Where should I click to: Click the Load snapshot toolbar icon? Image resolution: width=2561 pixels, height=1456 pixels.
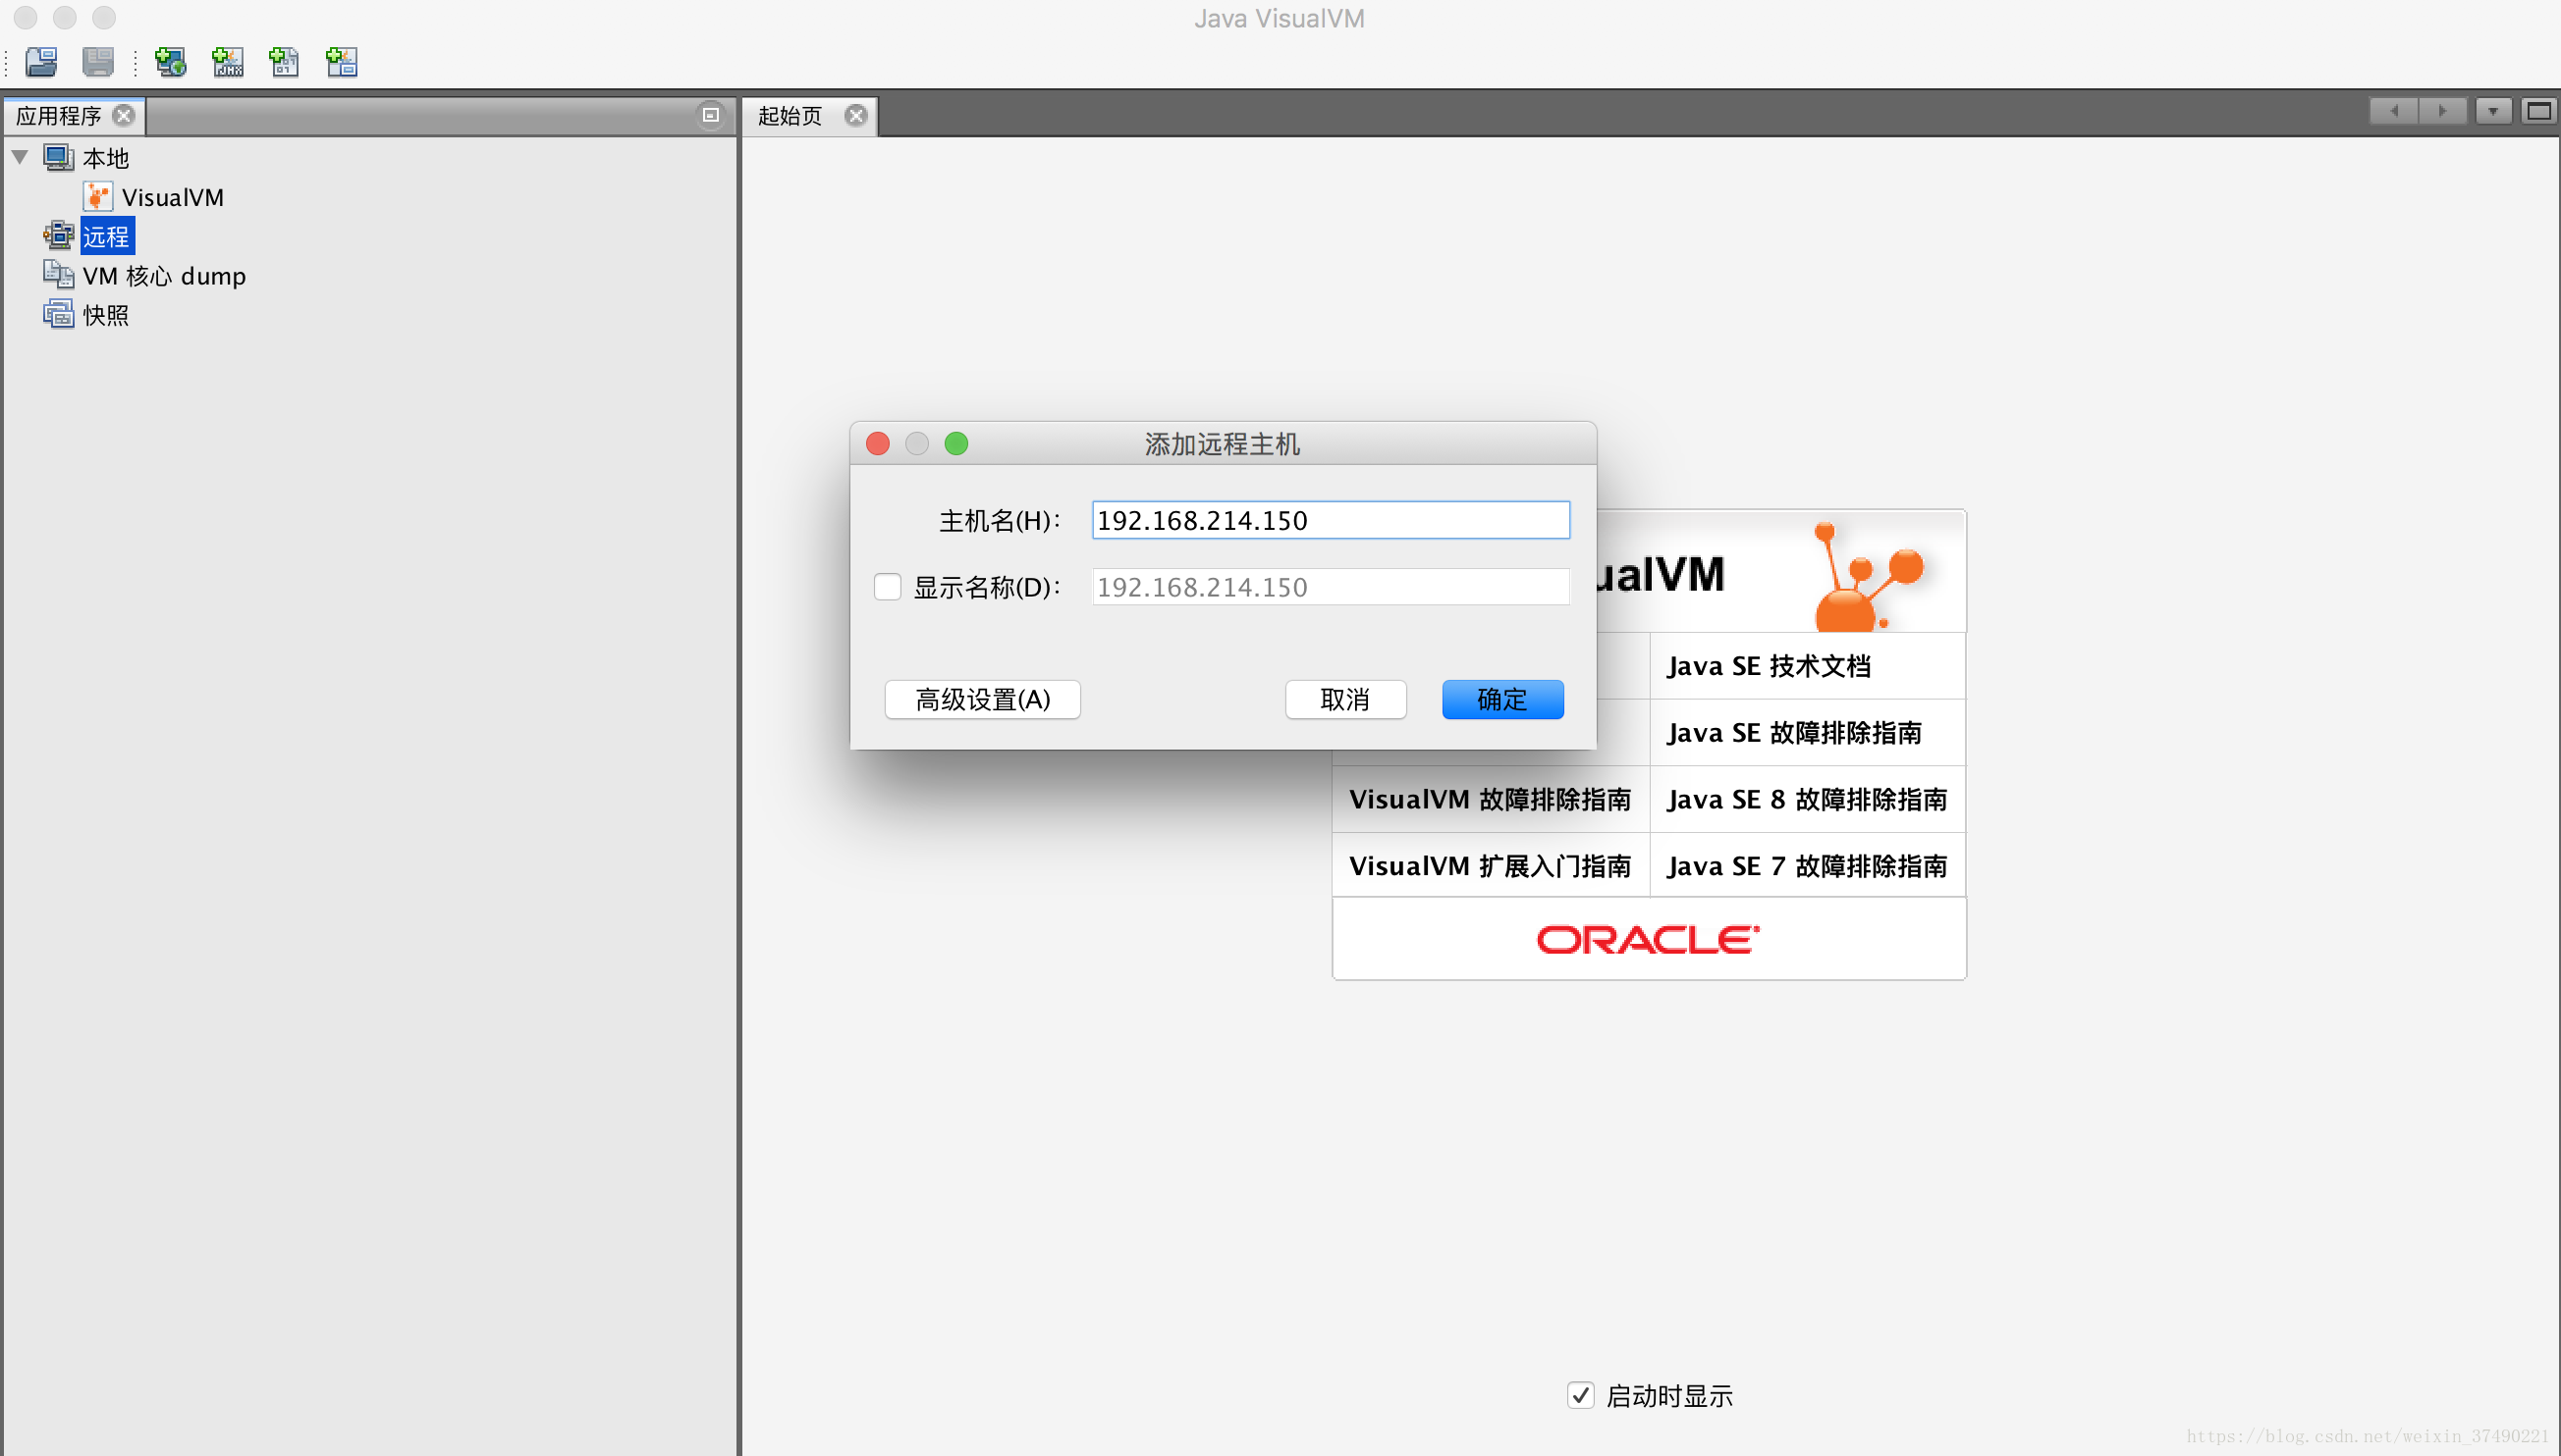point(42,62)
